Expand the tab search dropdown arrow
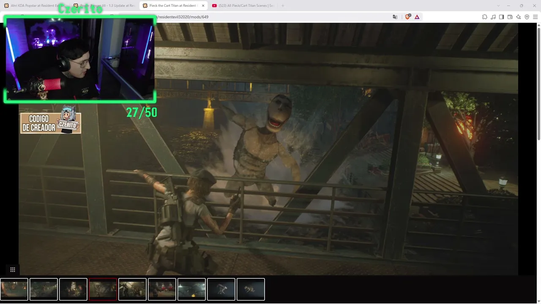Viewport: 541px width, 304px height. click(x=499, y=5)
